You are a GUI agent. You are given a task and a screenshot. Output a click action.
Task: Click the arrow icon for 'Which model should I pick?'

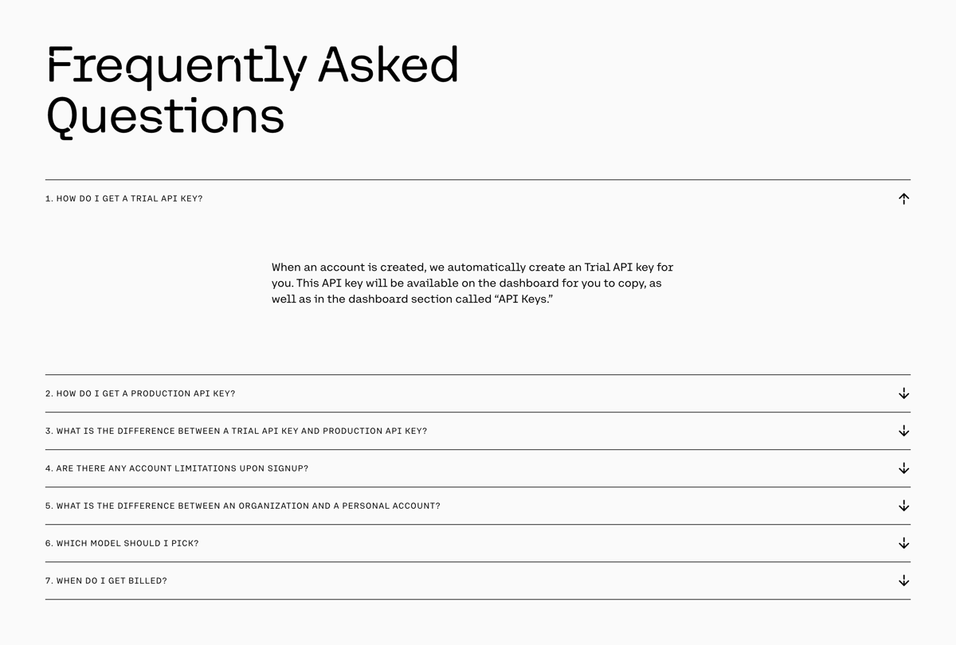(903, 543)
